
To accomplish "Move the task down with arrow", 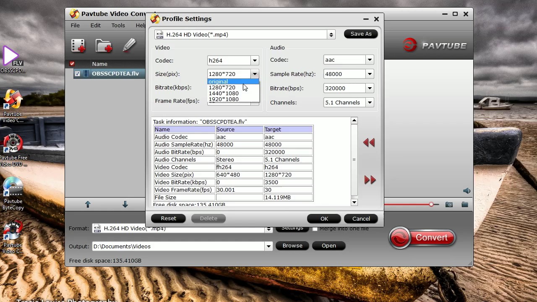I will (x=125, y=204).
